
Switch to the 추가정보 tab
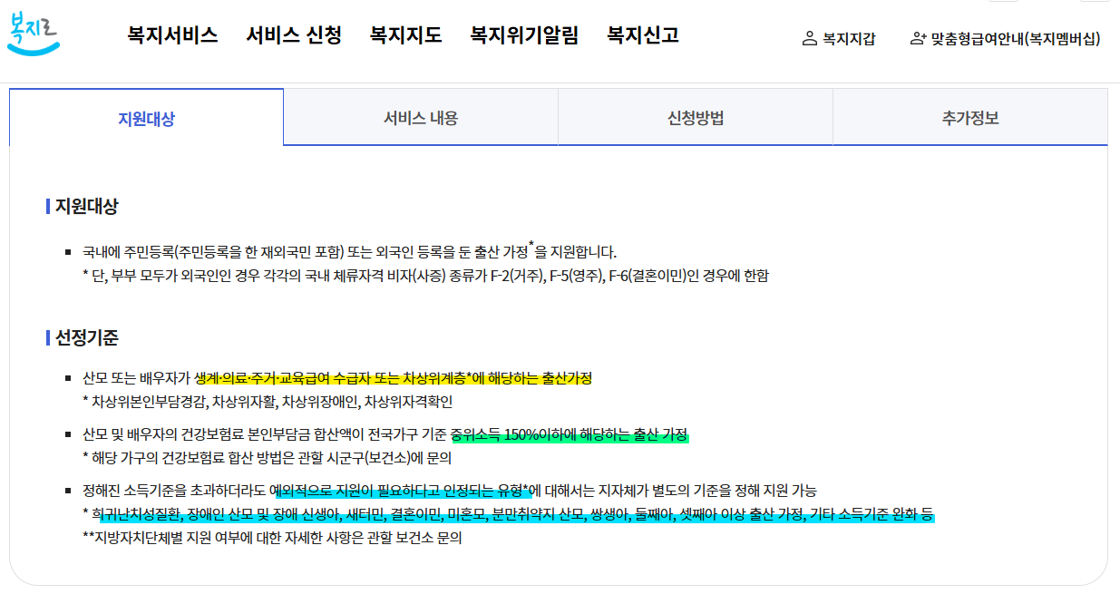[969, 118]
